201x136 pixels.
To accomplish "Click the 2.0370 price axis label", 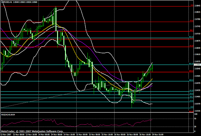I will [x=197, y=104].
